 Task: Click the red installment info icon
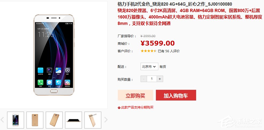pos(119,108)
